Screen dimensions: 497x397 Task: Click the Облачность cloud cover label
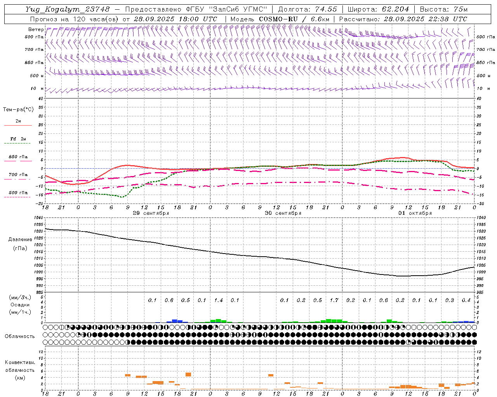20,336
